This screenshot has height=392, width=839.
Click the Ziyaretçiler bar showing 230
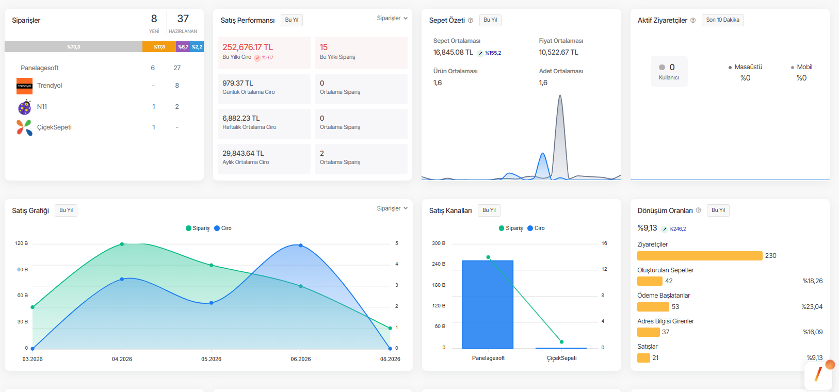(700, 256)
